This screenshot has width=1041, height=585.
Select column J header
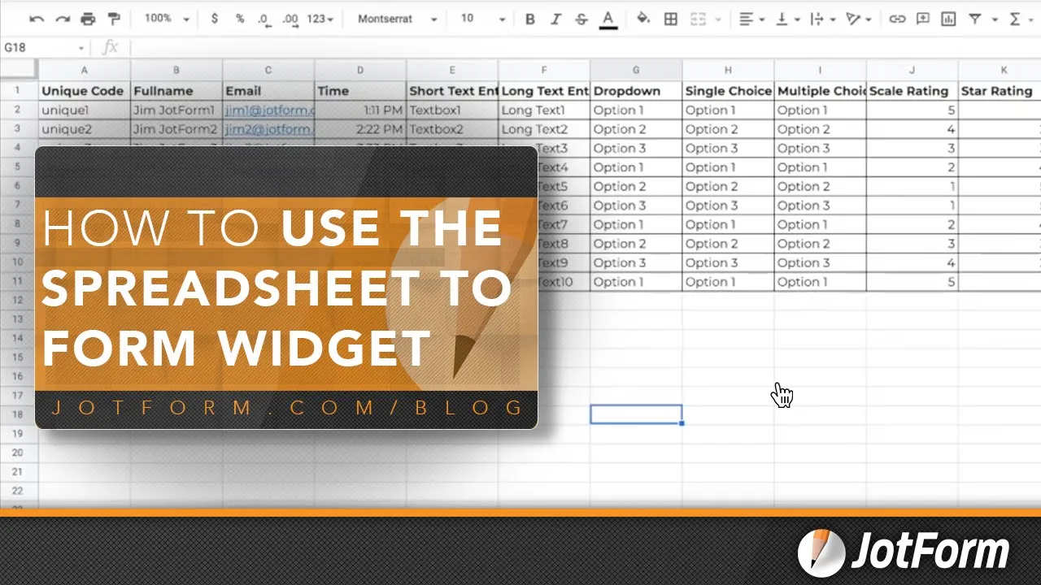(x=913, y=71)
